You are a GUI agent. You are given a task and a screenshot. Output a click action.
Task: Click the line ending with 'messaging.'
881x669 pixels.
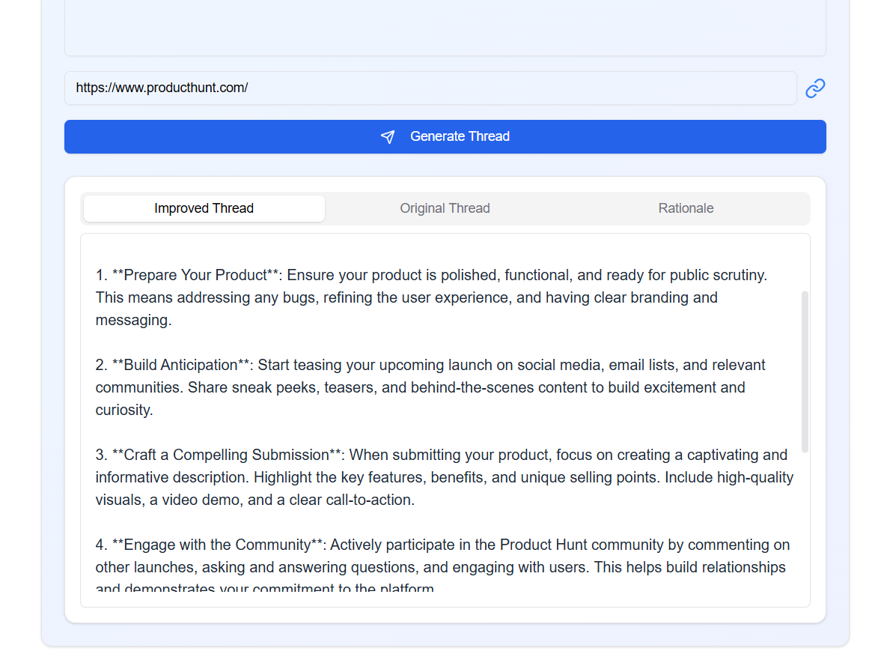pos(134,320)
